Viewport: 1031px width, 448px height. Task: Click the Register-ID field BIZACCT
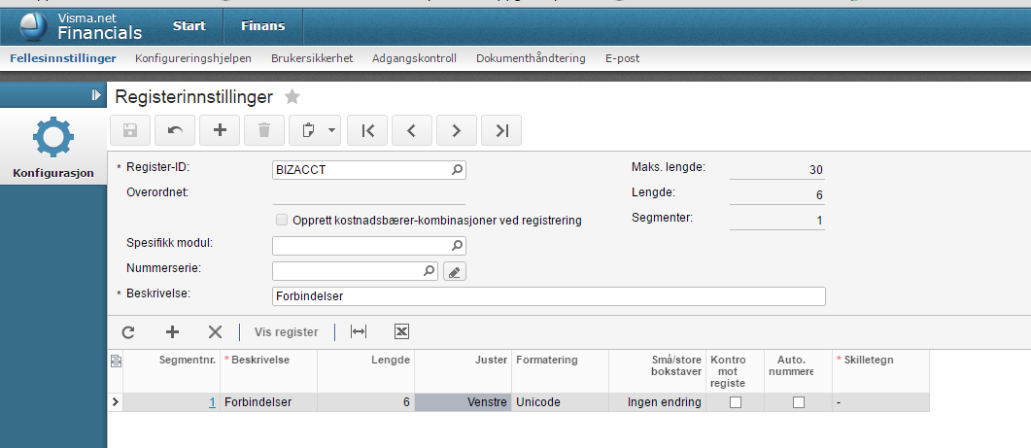click(369, 170)
